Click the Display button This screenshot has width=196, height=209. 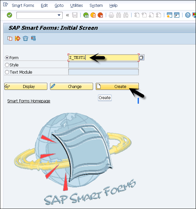pyautogui.click(x=26, y=86)
